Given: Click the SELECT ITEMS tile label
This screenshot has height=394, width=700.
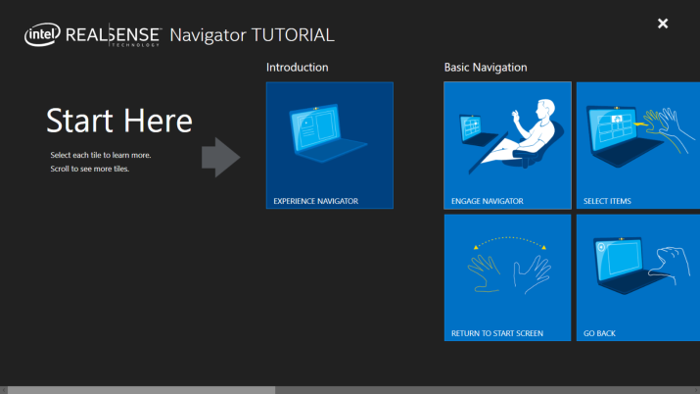Looking at the screenshot, I should pos(607,201).
